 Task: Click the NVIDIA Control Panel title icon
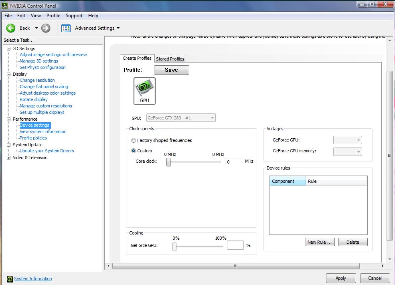[x=5, y=6]
